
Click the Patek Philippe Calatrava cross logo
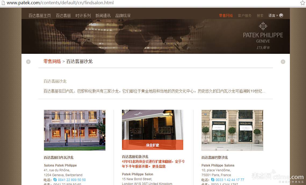(263, 26)
